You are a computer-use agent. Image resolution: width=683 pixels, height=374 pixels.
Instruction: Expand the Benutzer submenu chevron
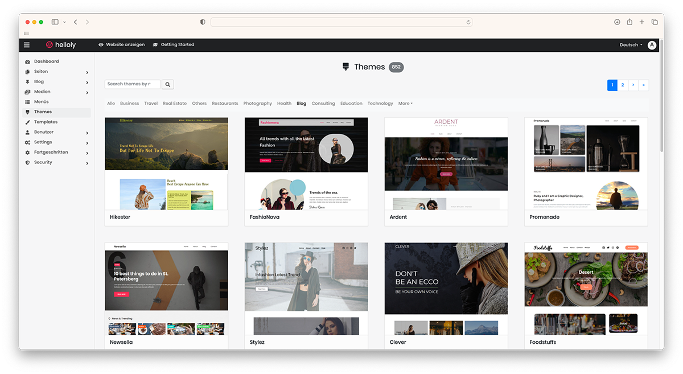[87, 133]
